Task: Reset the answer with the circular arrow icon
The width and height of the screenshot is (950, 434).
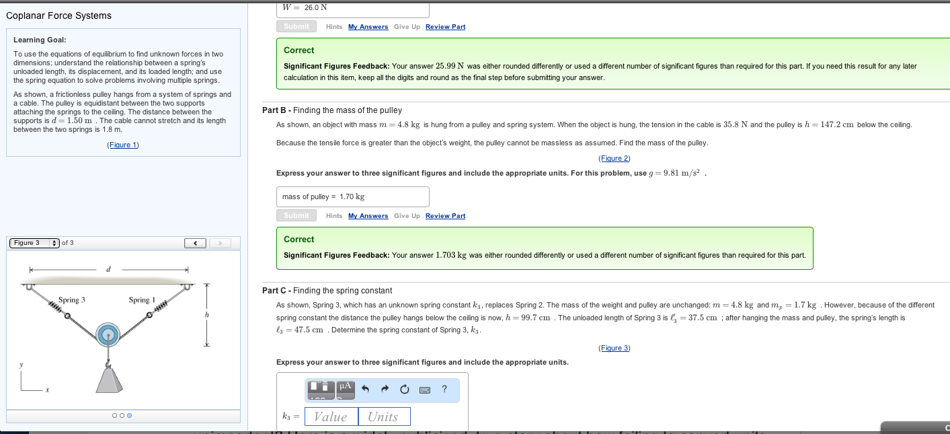Action: tap(404, 389)
